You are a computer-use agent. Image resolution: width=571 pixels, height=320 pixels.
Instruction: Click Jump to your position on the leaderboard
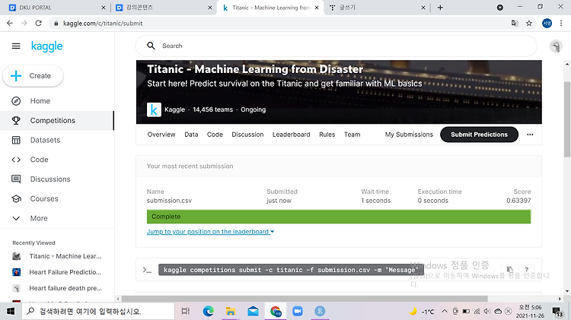point(210,232)
